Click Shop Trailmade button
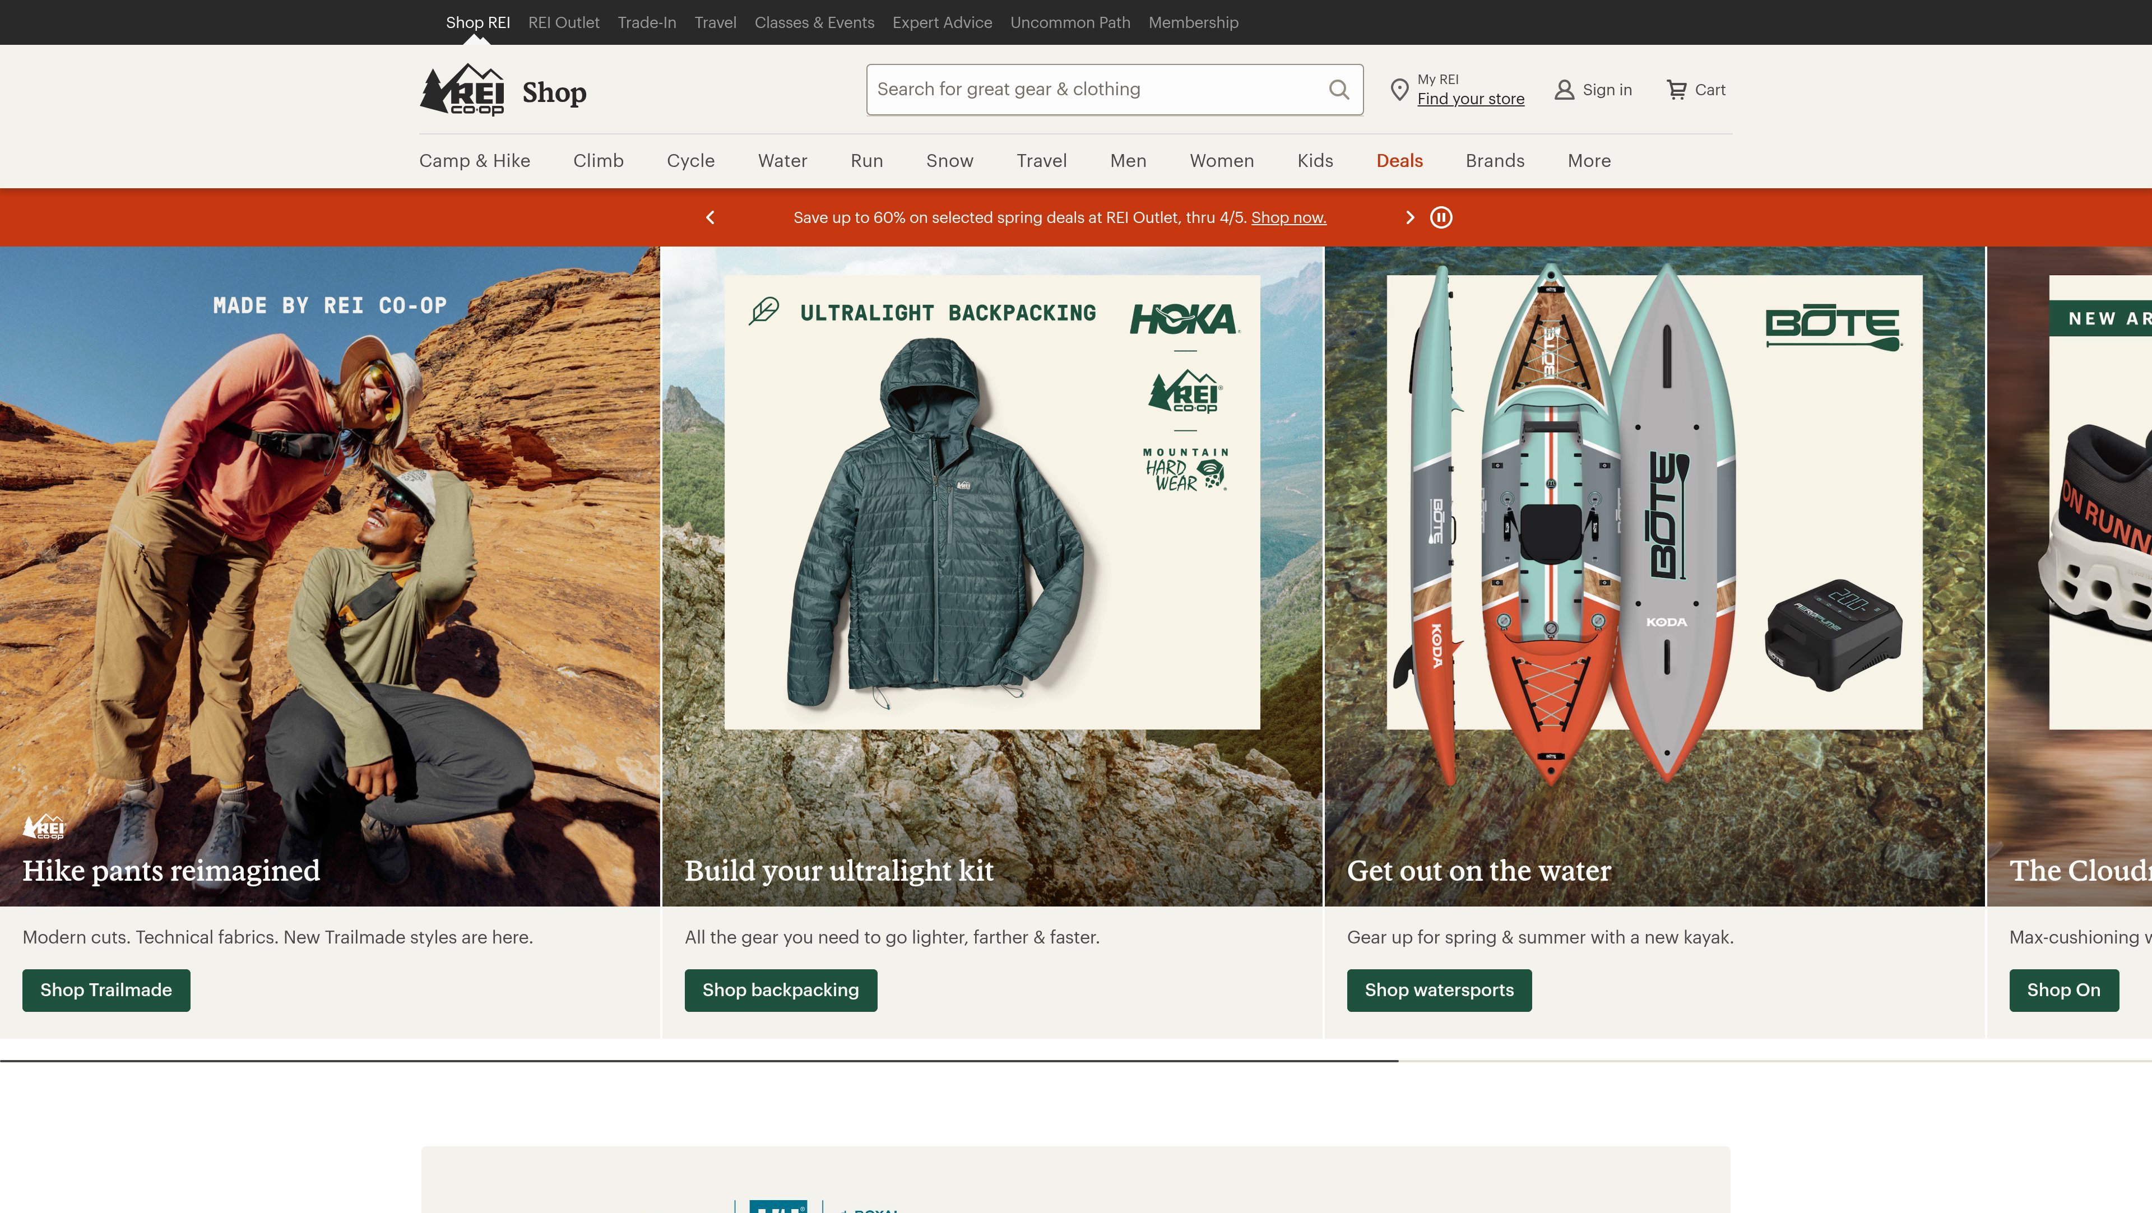 pyautogui.click(x=106, y=990)
